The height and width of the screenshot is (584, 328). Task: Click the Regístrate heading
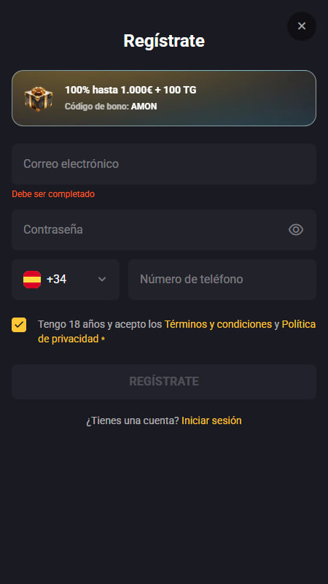[x=164, y=41]
